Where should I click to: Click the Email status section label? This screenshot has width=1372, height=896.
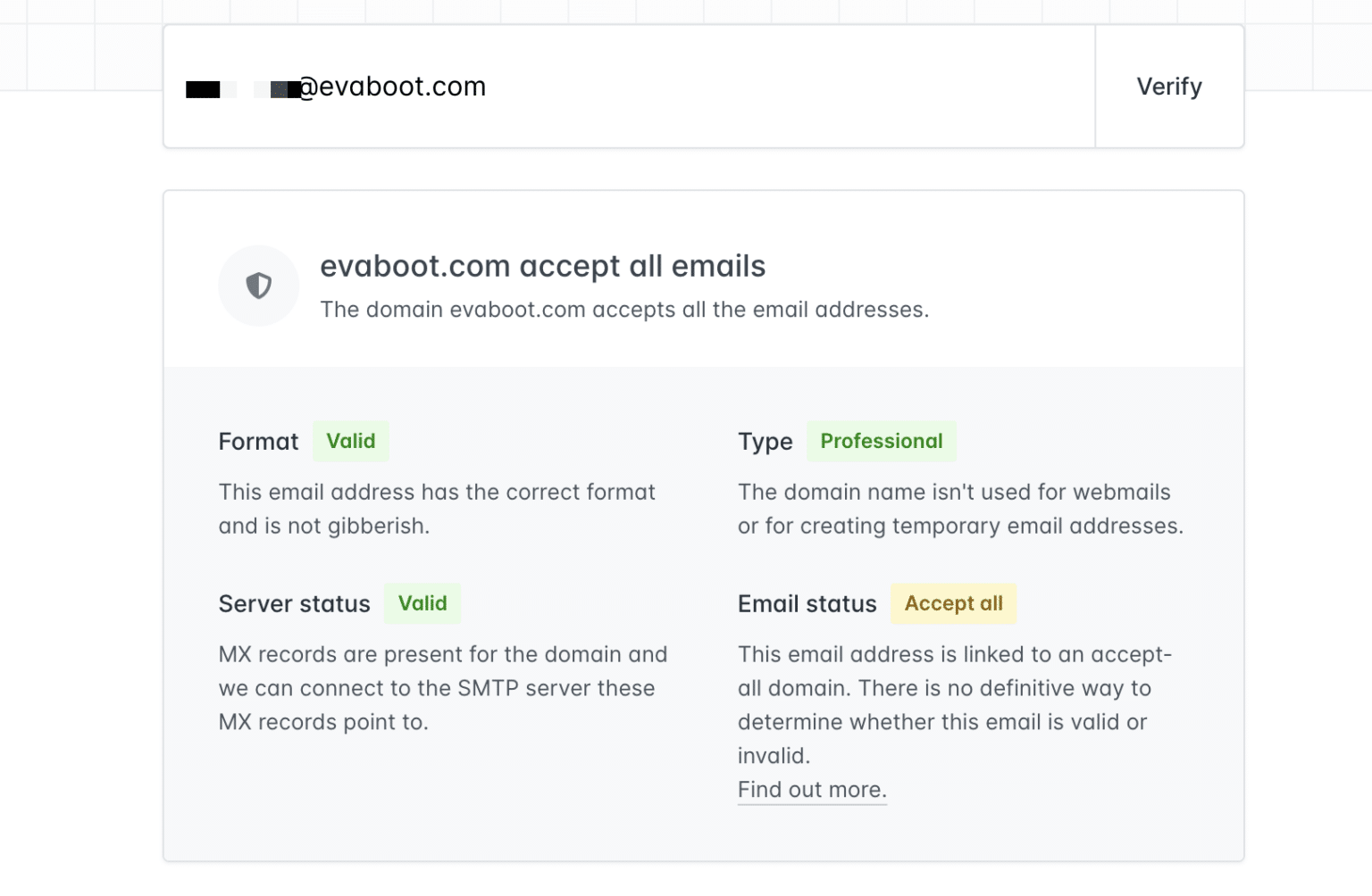[807, 603]
